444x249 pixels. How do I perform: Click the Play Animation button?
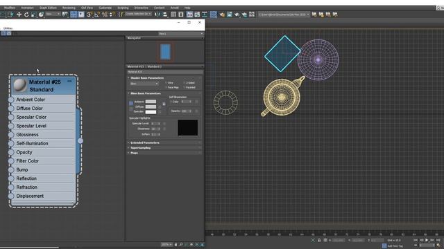coord(427,240)
